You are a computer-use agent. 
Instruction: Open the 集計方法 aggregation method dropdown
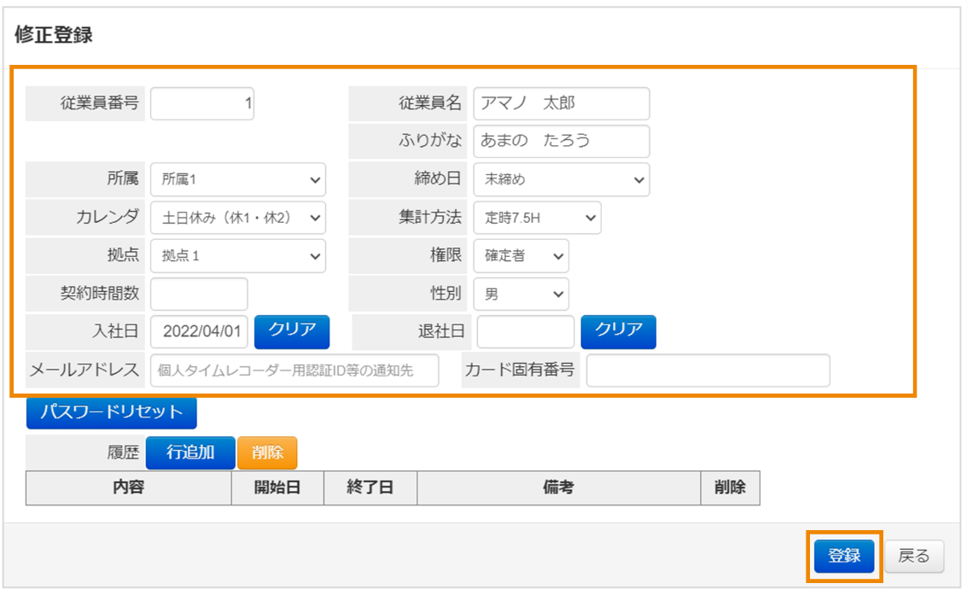(537, 218)
